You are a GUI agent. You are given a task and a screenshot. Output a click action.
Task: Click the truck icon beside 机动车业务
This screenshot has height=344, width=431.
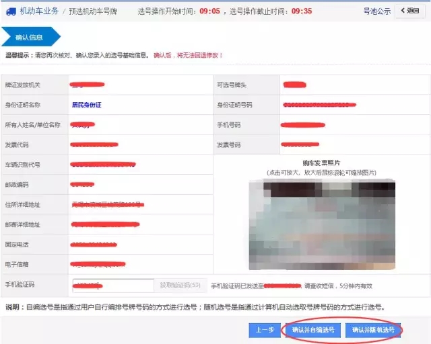click(x=11, y=11)
